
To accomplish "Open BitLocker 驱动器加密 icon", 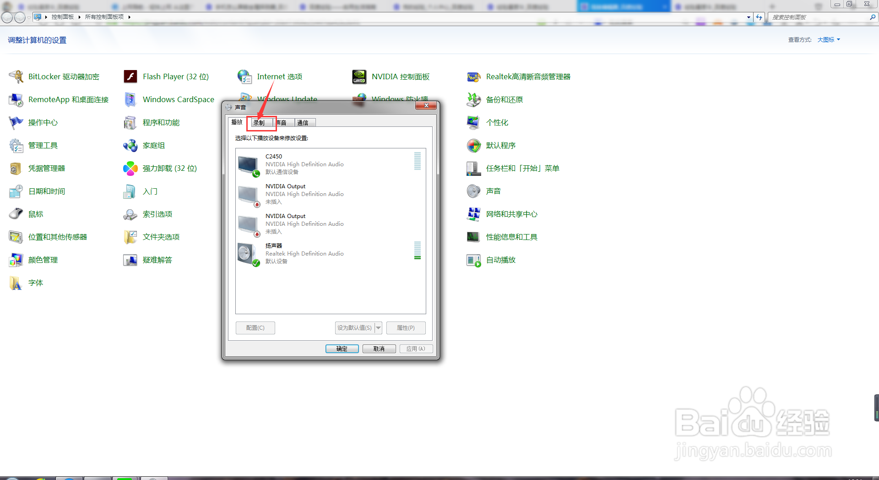I will 16,76.
